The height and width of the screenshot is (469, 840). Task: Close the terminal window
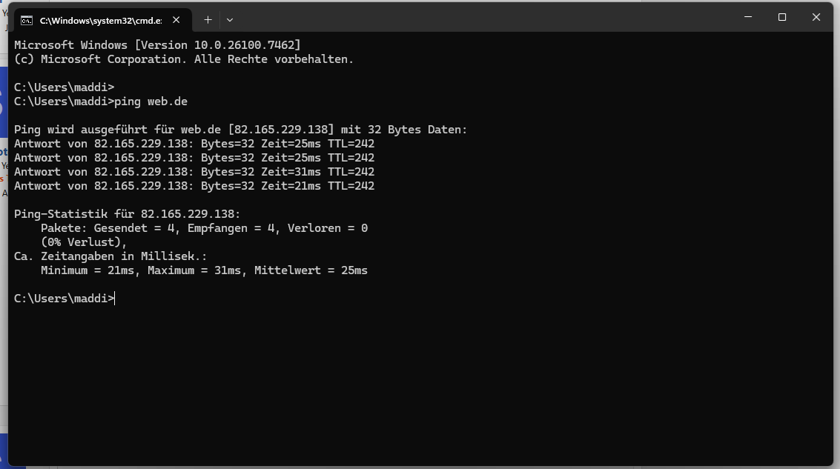coord(816,17)
